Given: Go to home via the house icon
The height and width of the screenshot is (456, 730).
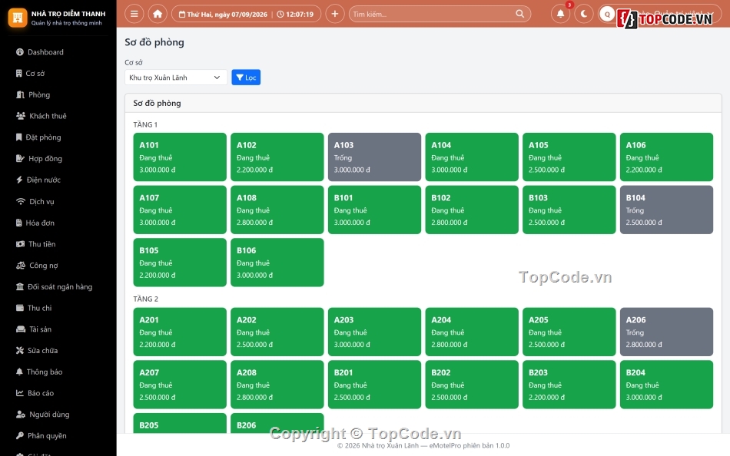Looking at the screenshot, I should (x=158, y=14).
